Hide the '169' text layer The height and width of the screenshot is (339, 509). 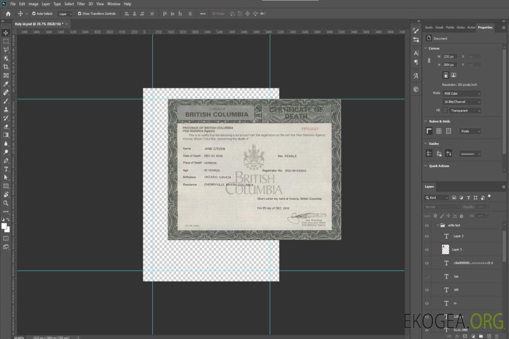(427, 290)
